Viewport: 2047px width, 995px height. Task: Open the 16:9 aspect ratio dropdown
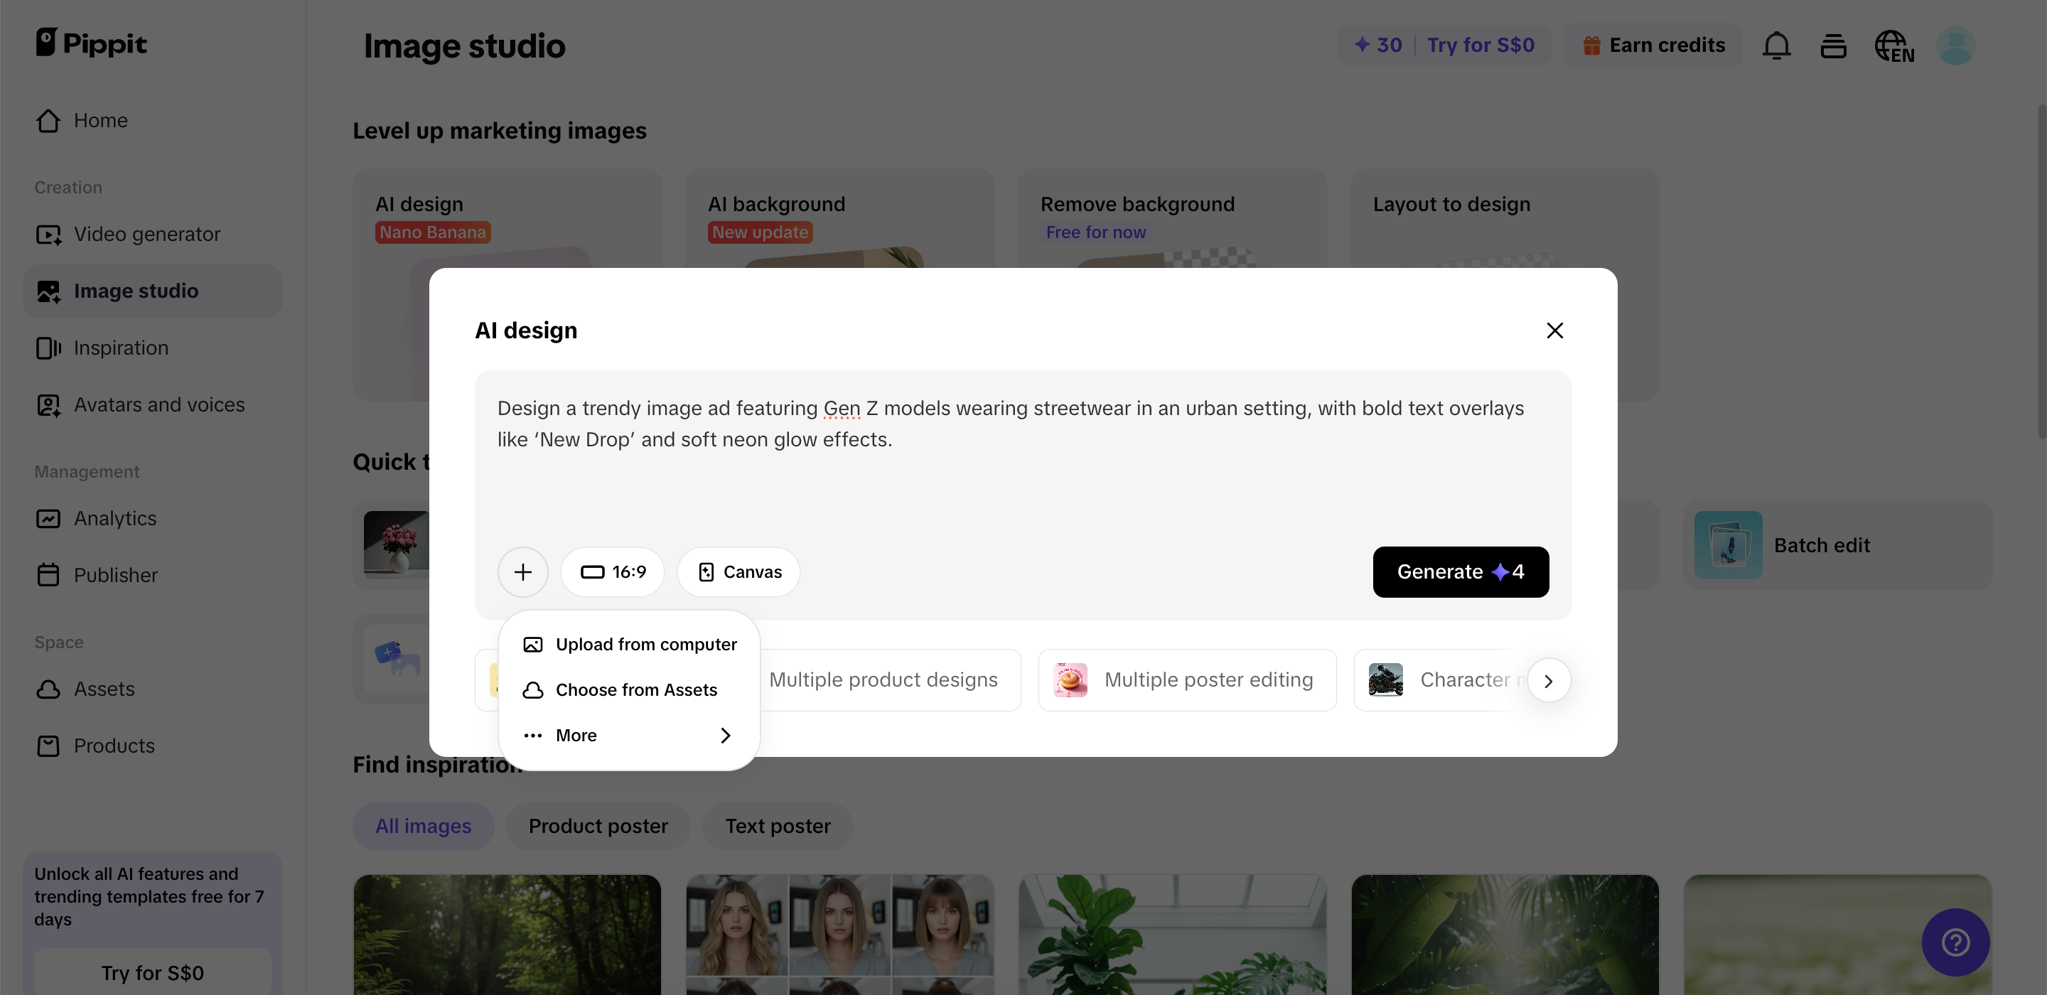[612, 571]
